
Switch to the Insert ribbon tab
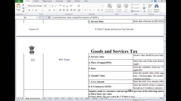(x=36, y=1)
